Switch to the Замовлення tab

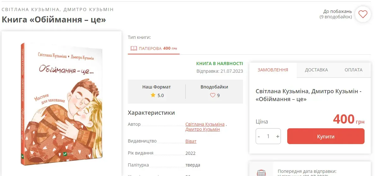[x=273, y=70]
